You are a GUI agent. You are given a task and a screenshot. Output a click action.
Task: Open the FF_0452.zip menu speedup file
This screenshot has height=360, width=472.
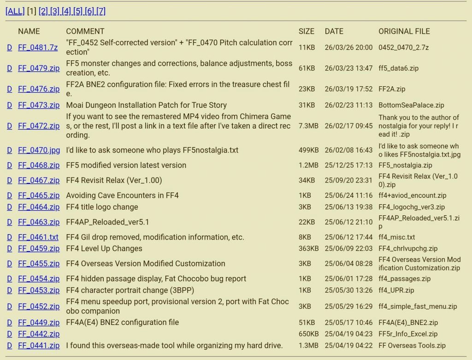pyautogui.click(x=39, y=307)
